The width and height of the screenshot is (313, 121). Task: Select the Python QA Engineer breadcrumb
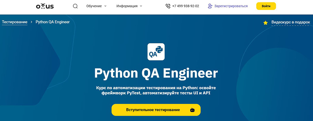(53, 22)
